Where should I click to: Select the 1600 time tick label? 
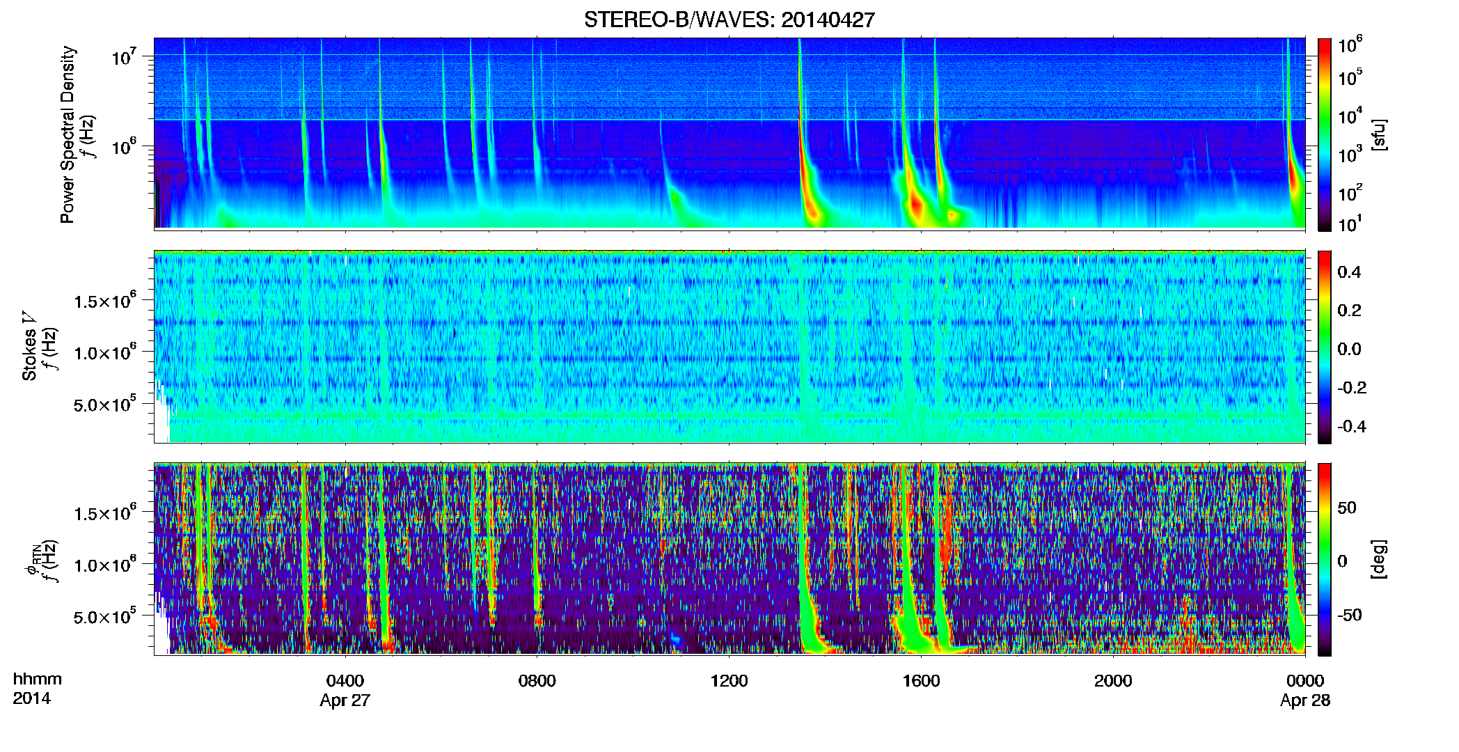coord(921,680)
